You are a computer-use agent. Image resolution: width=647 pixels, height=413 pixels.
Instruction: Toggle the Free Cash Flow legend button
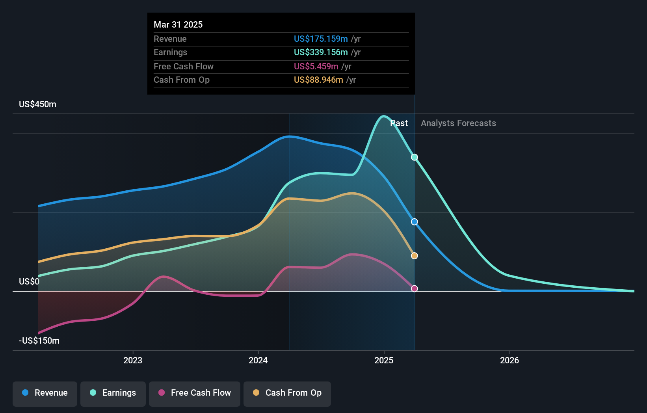click(195, 394)
